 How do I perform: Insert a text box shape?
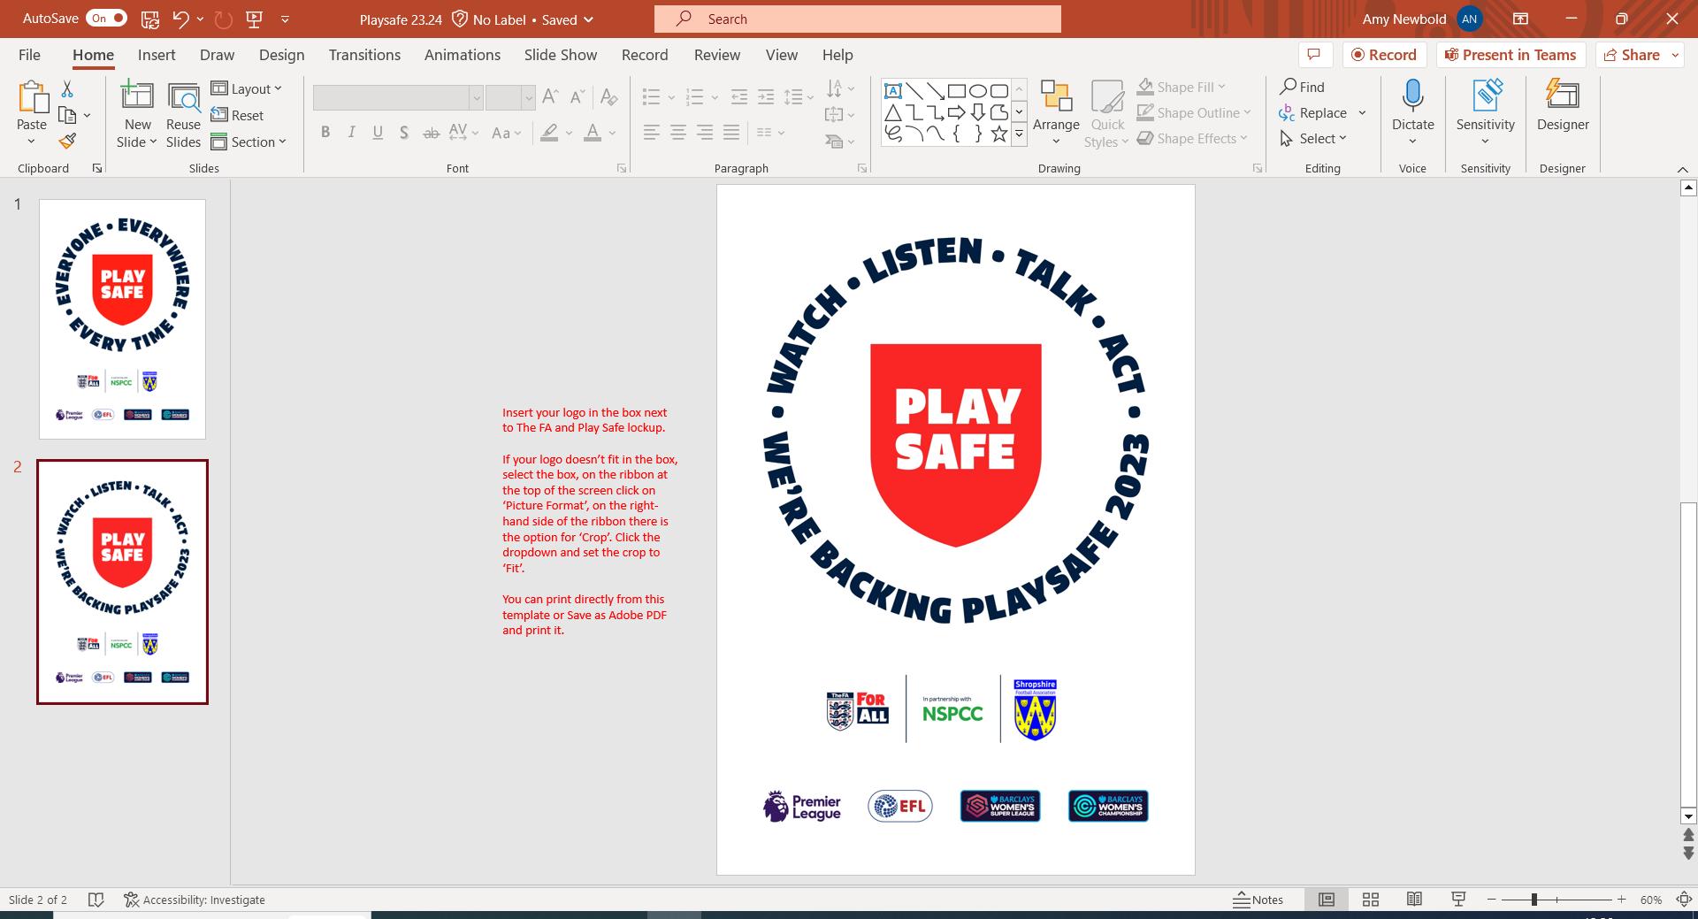[x=893, y=91]
